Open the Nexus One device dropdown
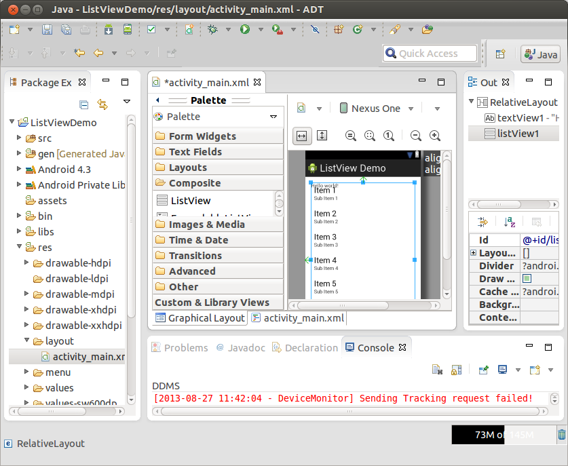 (x=412, y=108)
